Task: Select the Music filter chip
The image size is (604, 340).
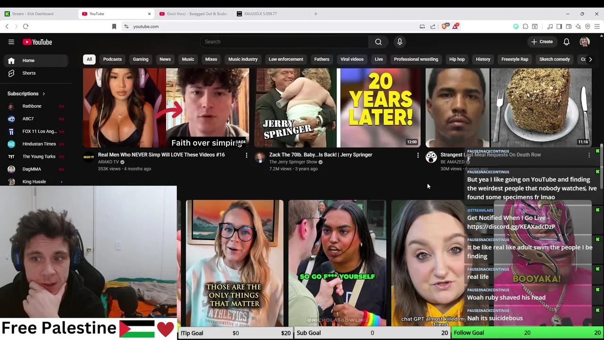Action: pos(188,59)
